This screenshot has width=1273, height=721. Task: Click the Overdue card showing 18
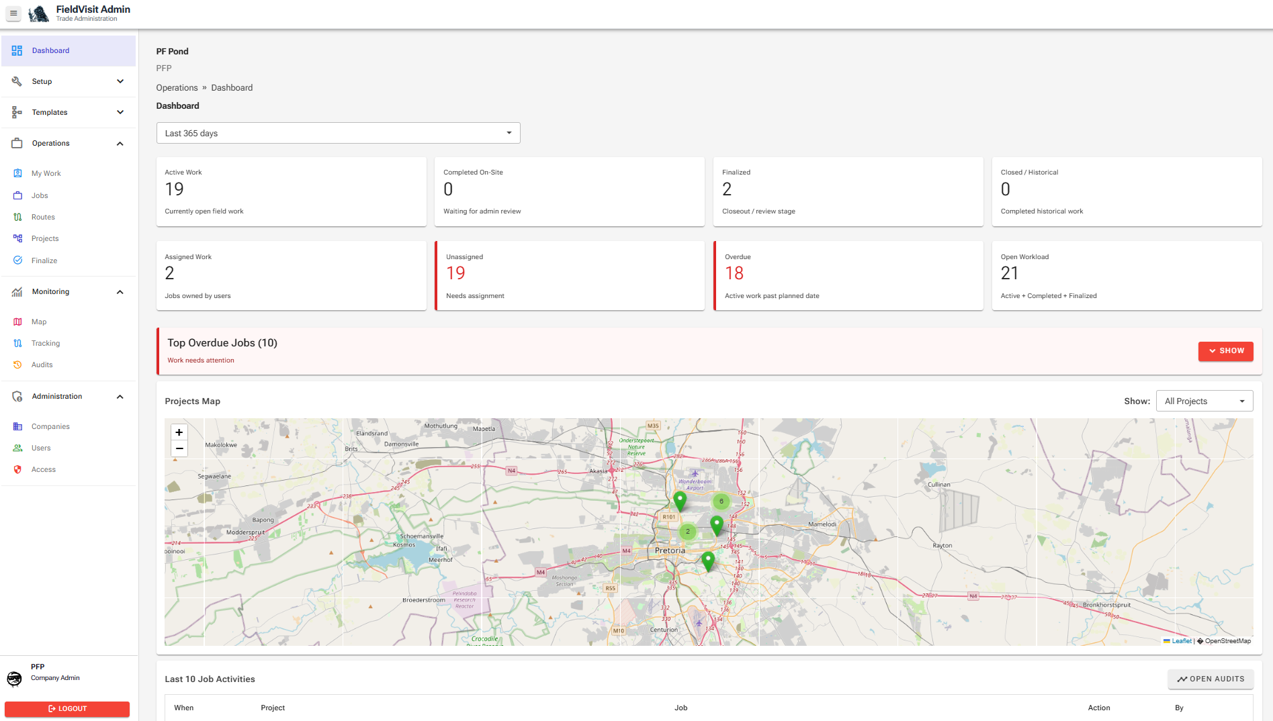pos(848,276)
